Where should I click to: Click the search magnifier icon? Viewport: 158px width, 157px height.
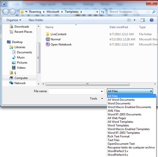click(x=154, y=12)
